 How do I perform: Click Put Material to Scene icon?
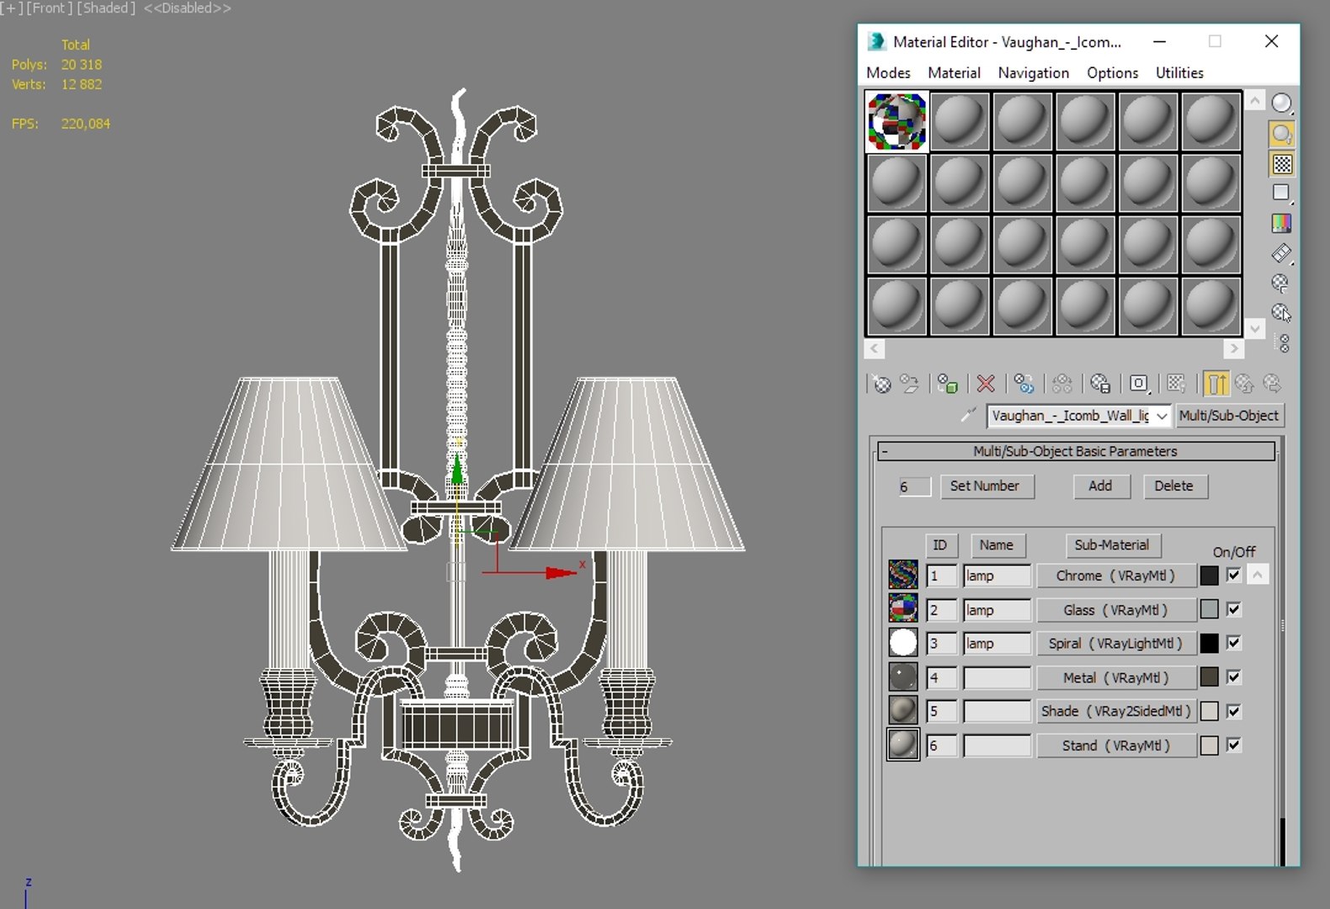[x=910, y=385]
